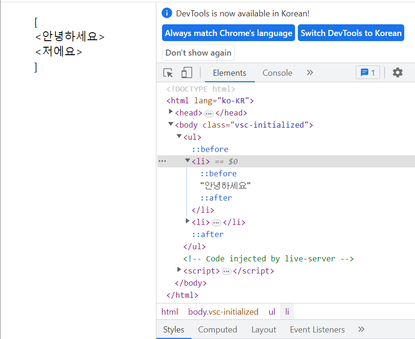Open the Computed tab
Viewport: 415px width, 339px height.
[x=218, y=330]
